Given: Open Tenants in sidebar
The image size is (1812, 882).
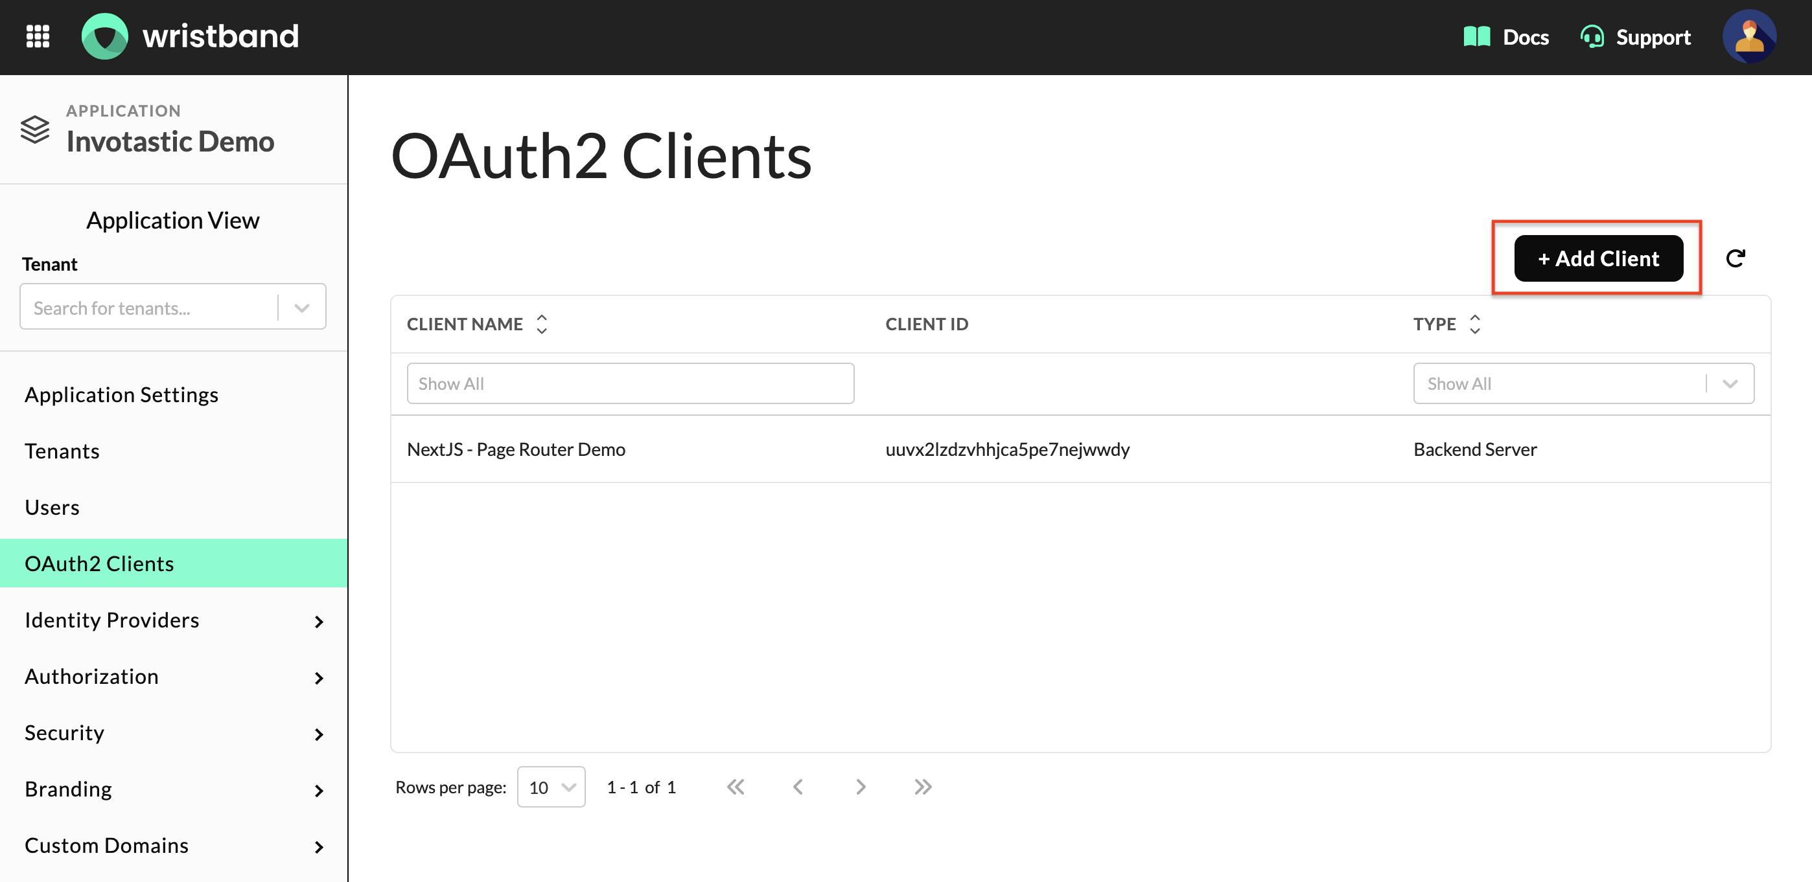Looking at the screenshot, I should click(174, 451).
